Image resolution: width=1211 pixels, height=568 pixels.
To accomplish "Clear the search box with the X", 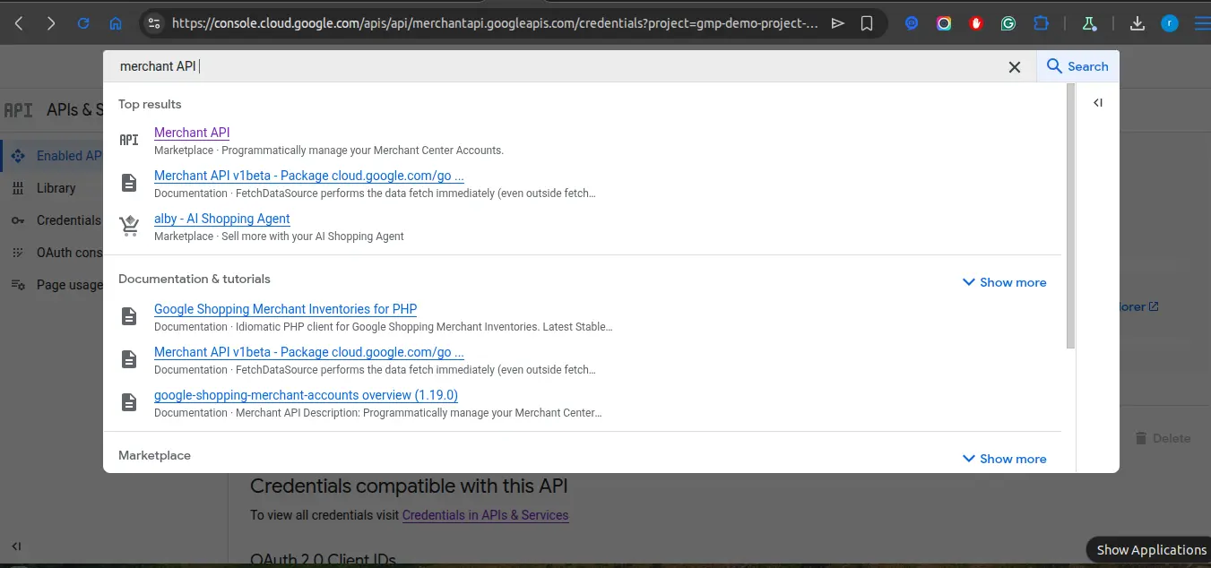I will pyautogui.click(x=1015, y=66).
